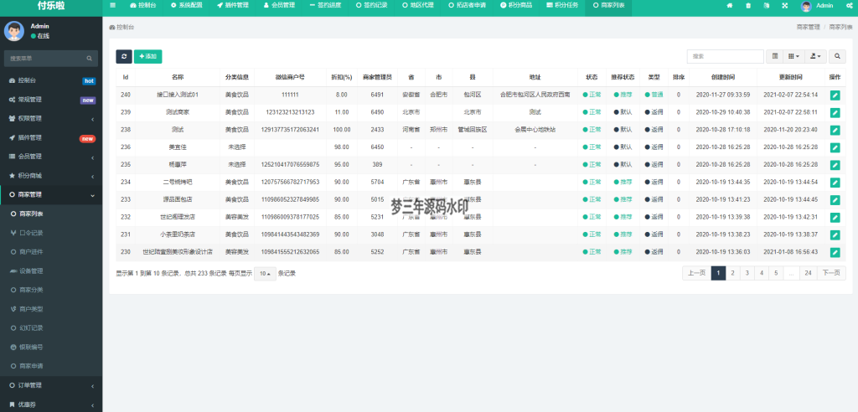The width and height of the screenshot is (858, 412).
Task: Go to page 24 in pagination
Action: click(x=808, y=273)
